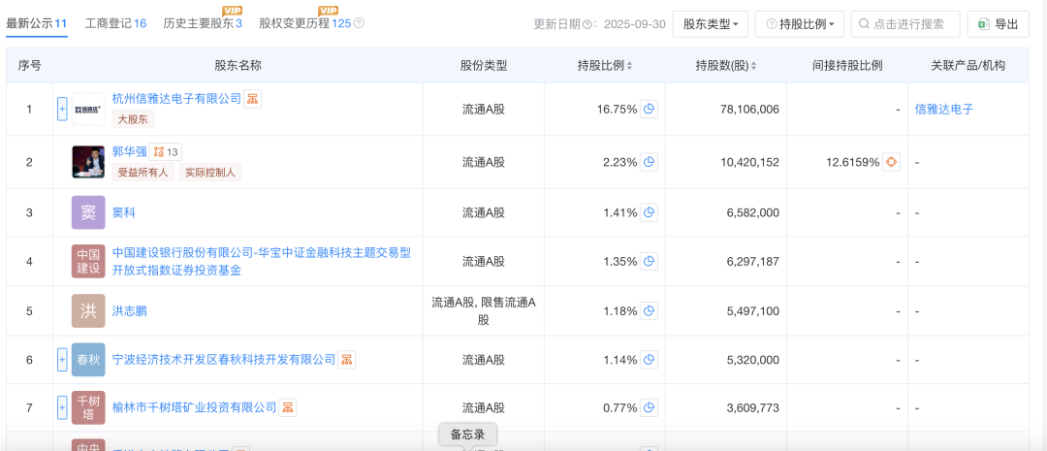Click the 受益所有人 tag
The height and width of the screenshot is (451, 1047).
[x=143, y=172]
